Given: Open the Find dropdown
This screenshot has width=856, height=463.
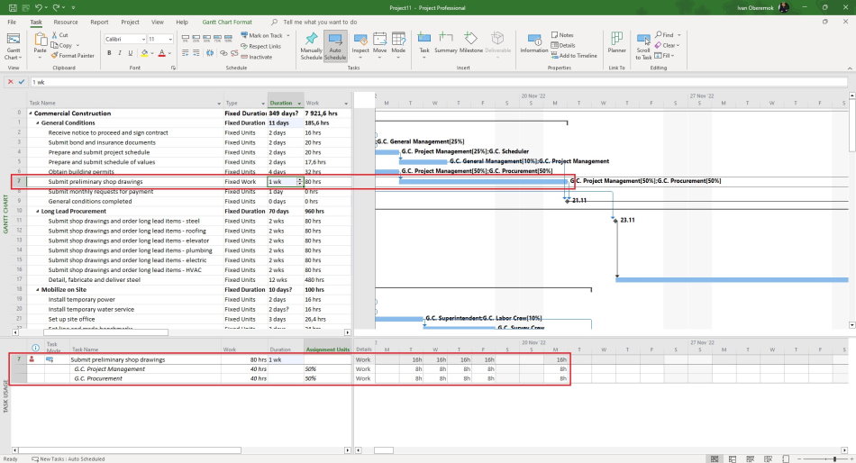Looking at the screenshot, I should click(x=668, y=35).
